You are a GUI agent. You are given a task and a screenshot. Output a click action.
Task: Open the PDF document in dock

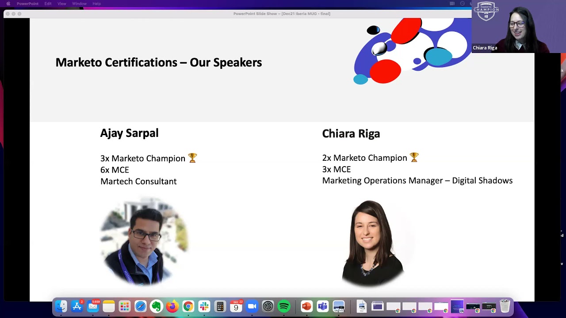[x=362, y=306]
